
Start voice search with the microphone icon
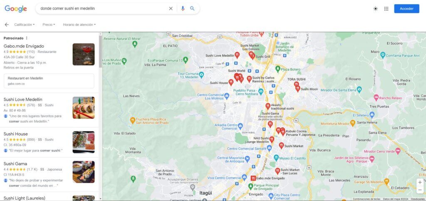[x=183, y=8]
